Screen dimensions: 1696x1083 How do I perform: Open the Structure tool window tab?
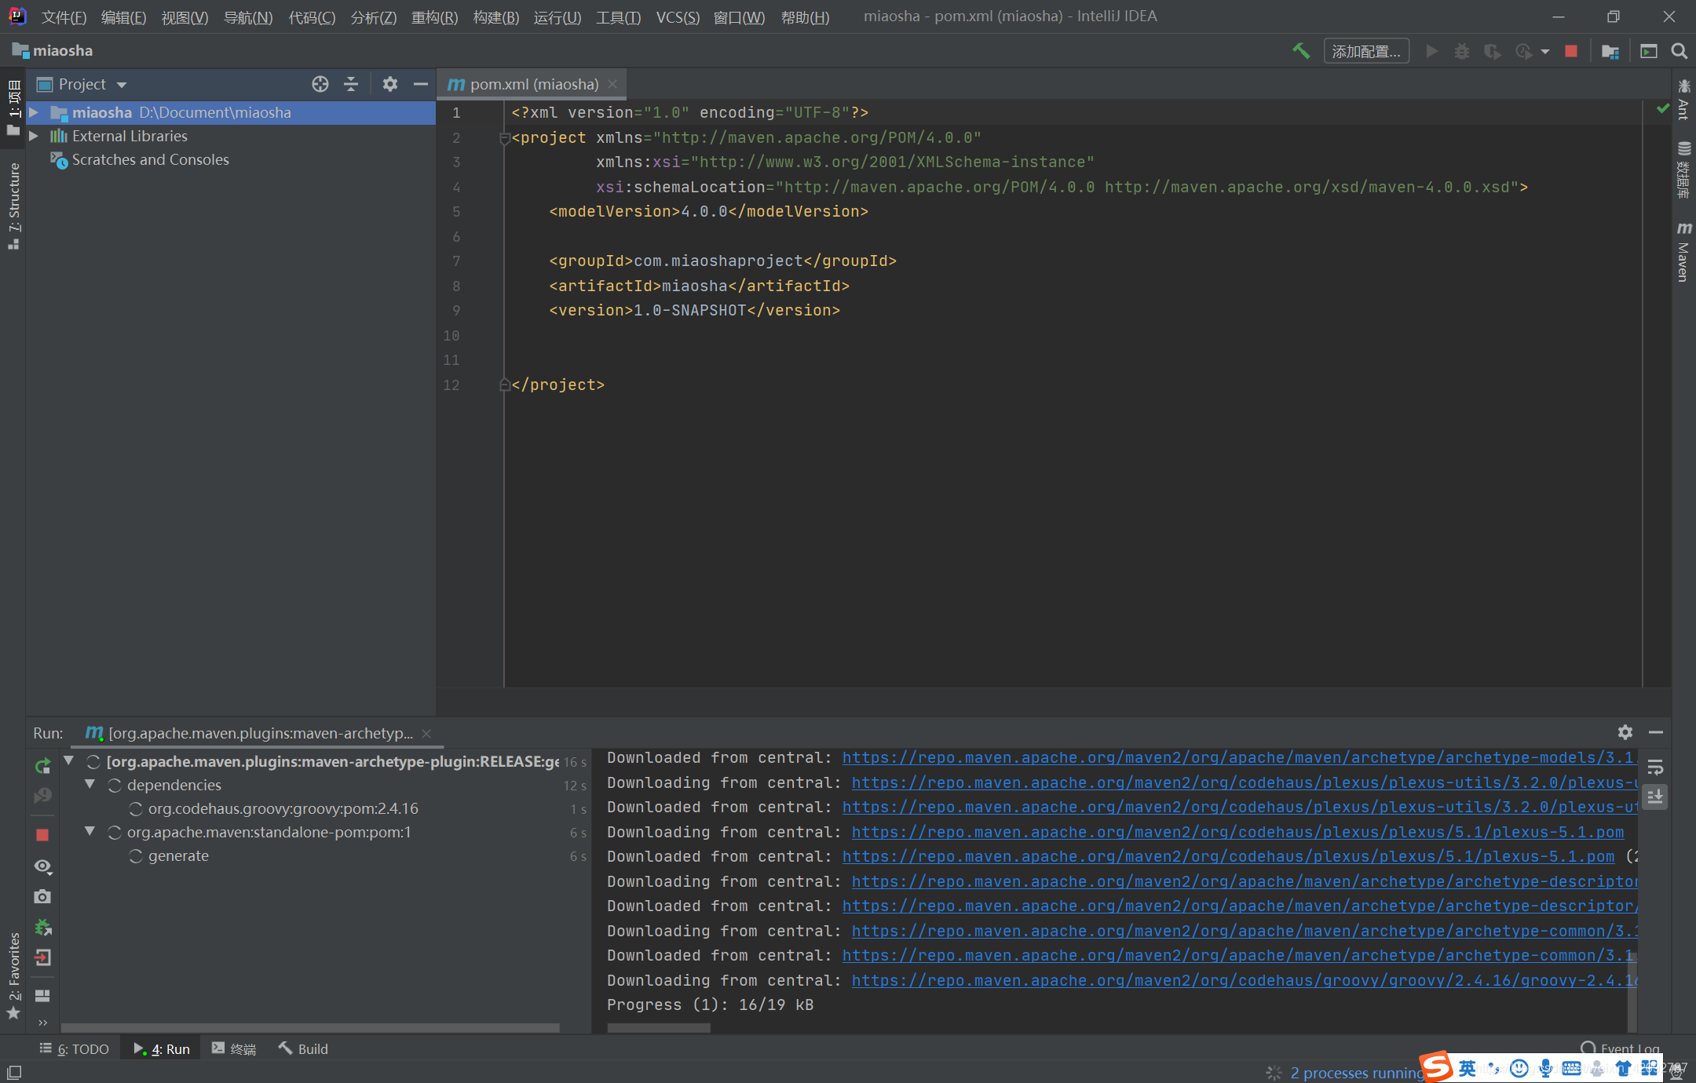[13, 206]
